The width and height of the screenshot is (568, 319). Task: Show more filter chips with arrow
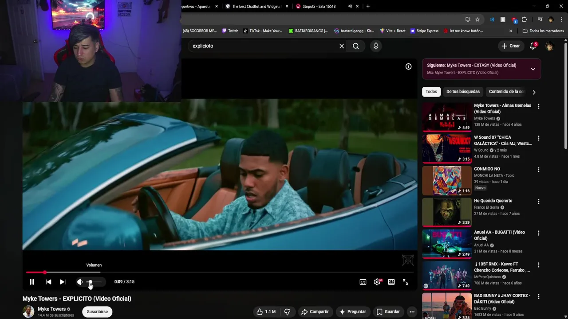point(534,92)
